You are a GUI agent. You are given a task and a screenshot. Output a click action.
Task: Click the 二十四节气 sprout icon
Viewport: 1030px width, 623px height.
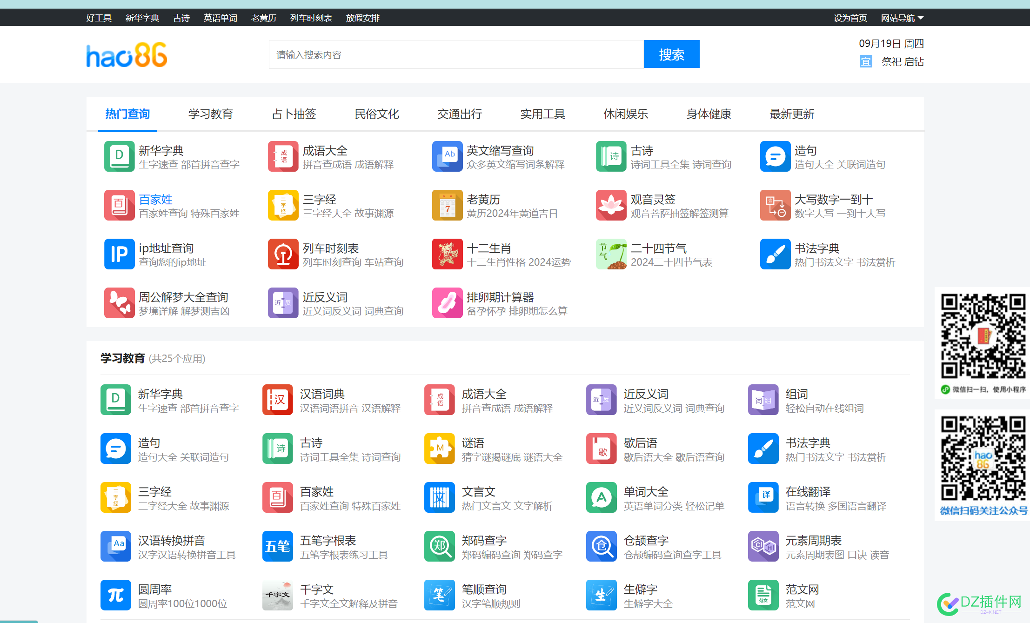click(x=611, y=254)
